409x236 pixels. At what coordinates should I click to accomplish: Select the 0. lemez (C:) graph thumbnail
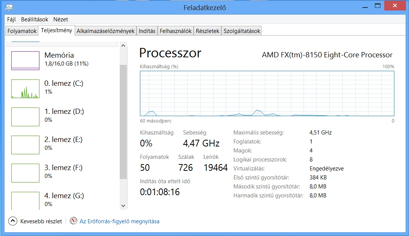click(25, 88)
